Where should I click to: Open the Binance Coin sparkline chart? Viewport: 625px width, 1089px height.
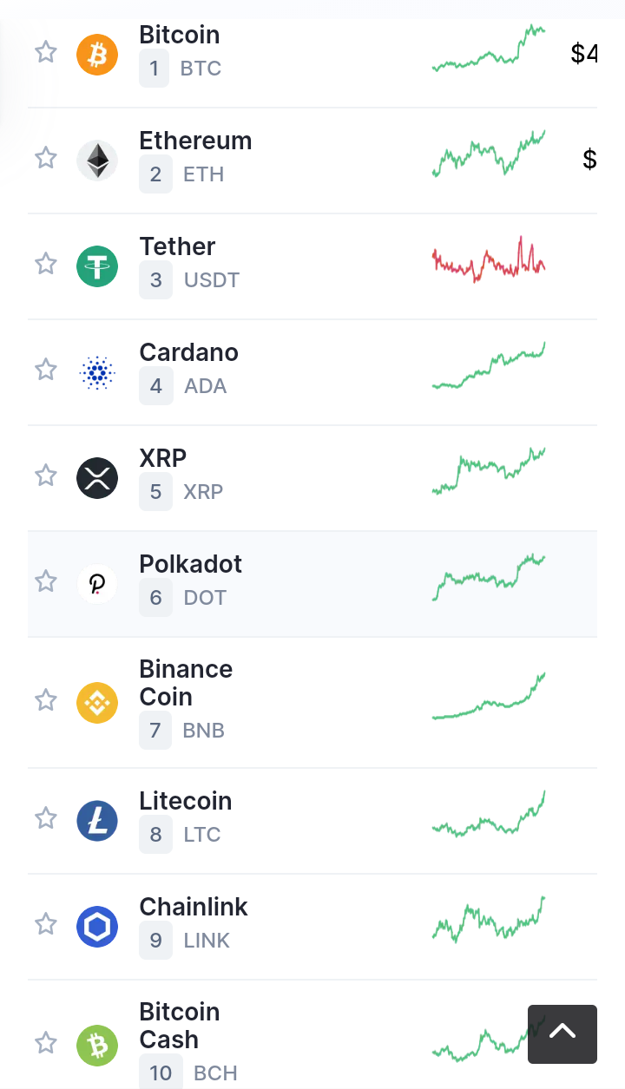pos(489,696)
